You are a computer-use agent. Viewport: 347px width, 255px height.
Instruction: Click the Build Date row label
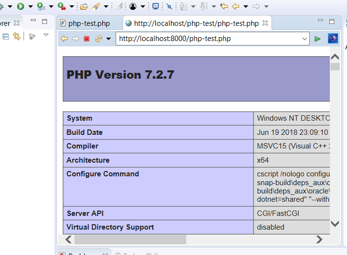coord(84,132)
